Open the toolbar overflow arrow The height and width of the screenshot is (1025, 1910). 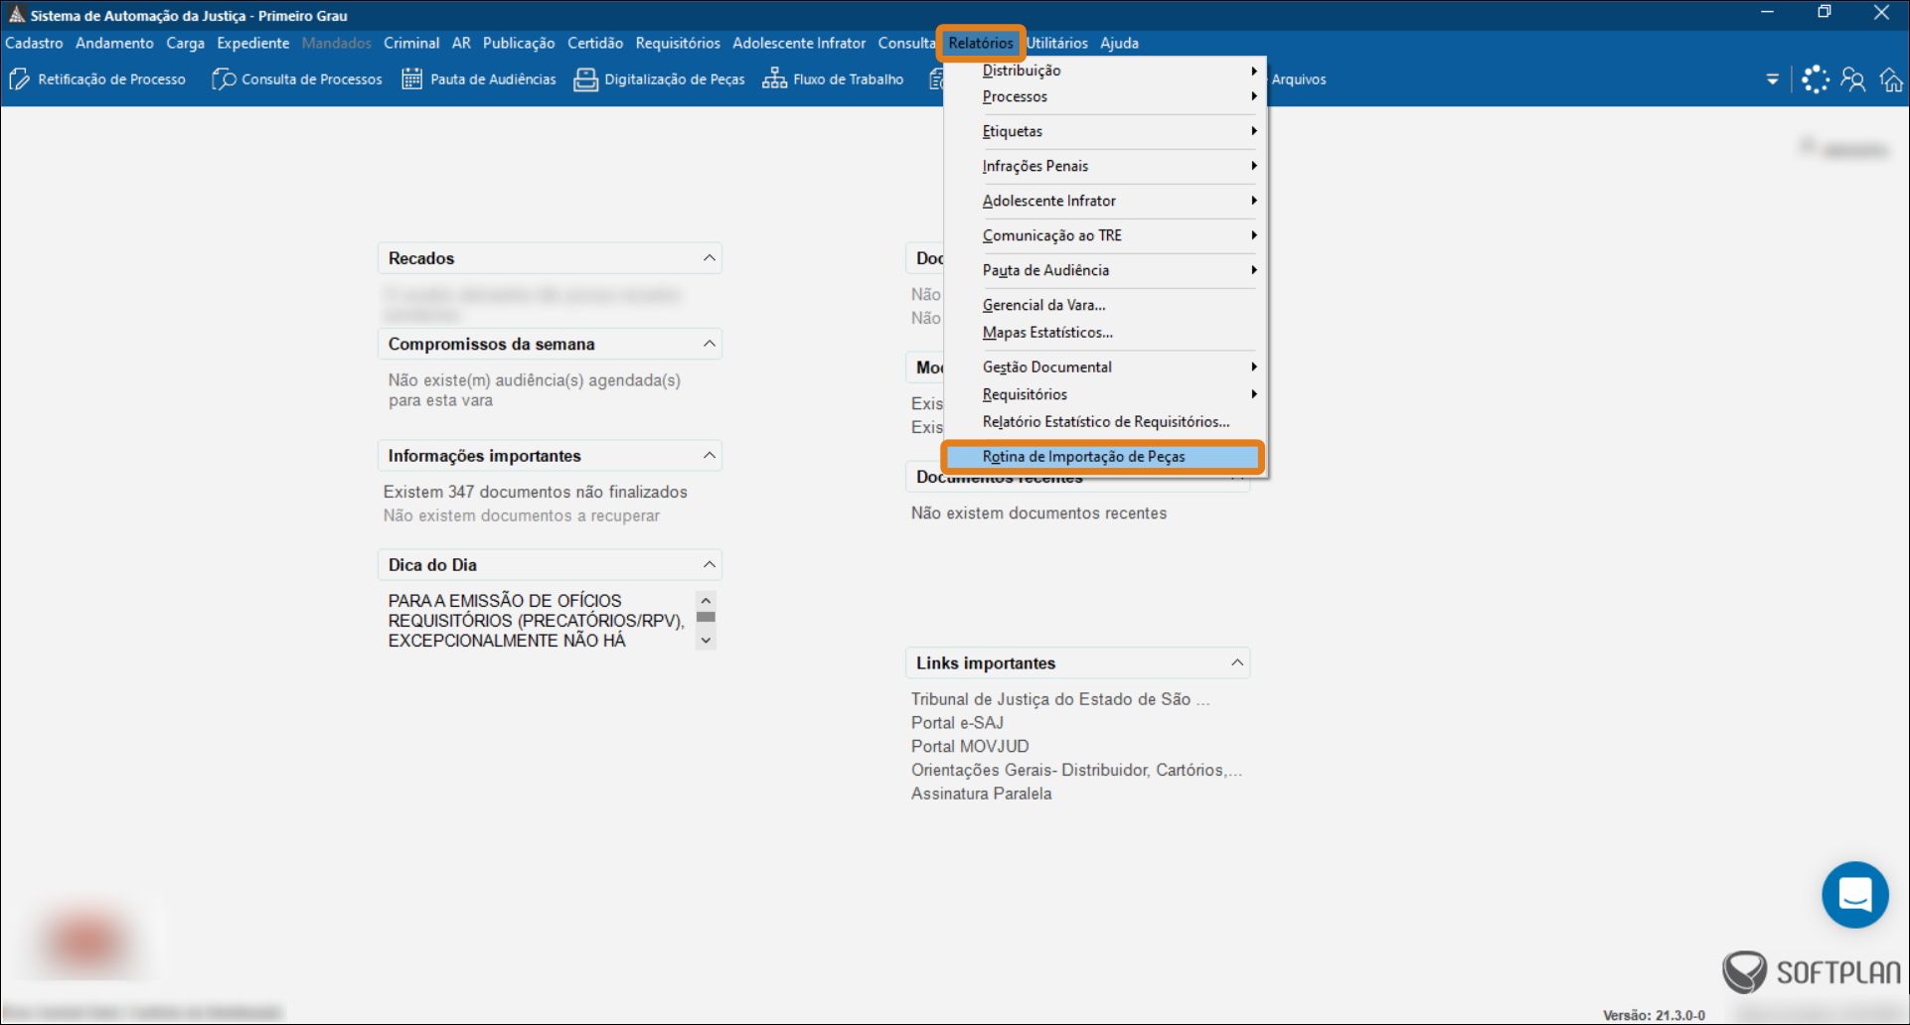tap(1772, 79)
